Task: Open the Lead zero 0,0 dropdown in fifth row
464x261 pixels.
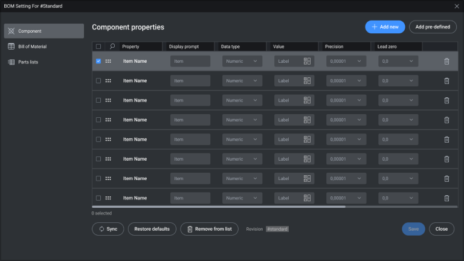Action: point(398,140)
